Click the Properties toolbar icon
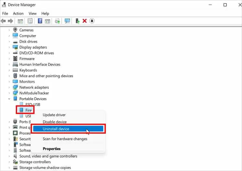Viewport: 242px width, 171px height. (x=30, y=21)
